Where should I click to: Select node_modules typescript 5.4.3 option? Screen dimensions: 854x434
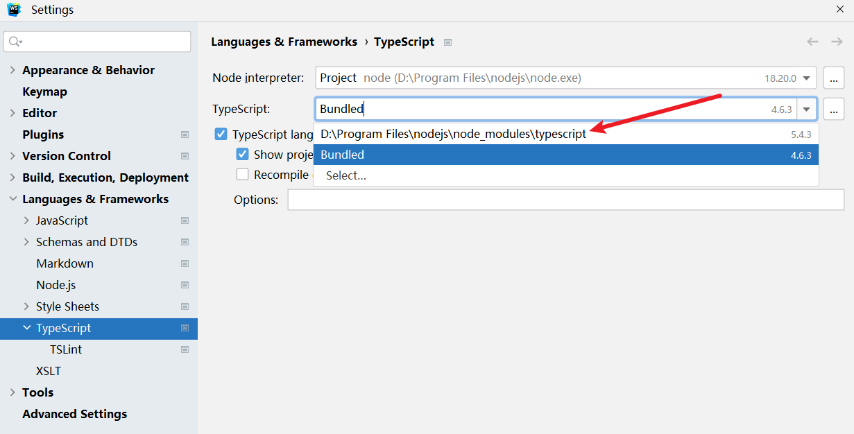point(566,134)
